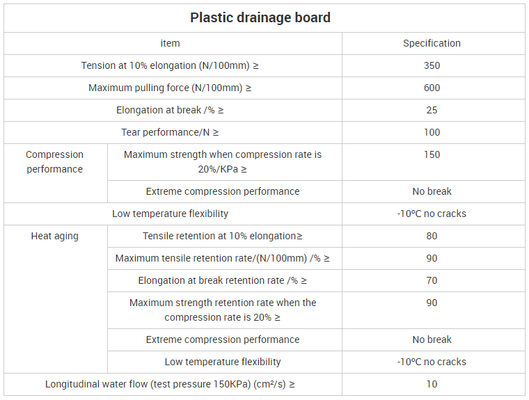The image size is (529, 400).
Task: Select the 'Specification' column header
Action: click(x=432, y=43)
